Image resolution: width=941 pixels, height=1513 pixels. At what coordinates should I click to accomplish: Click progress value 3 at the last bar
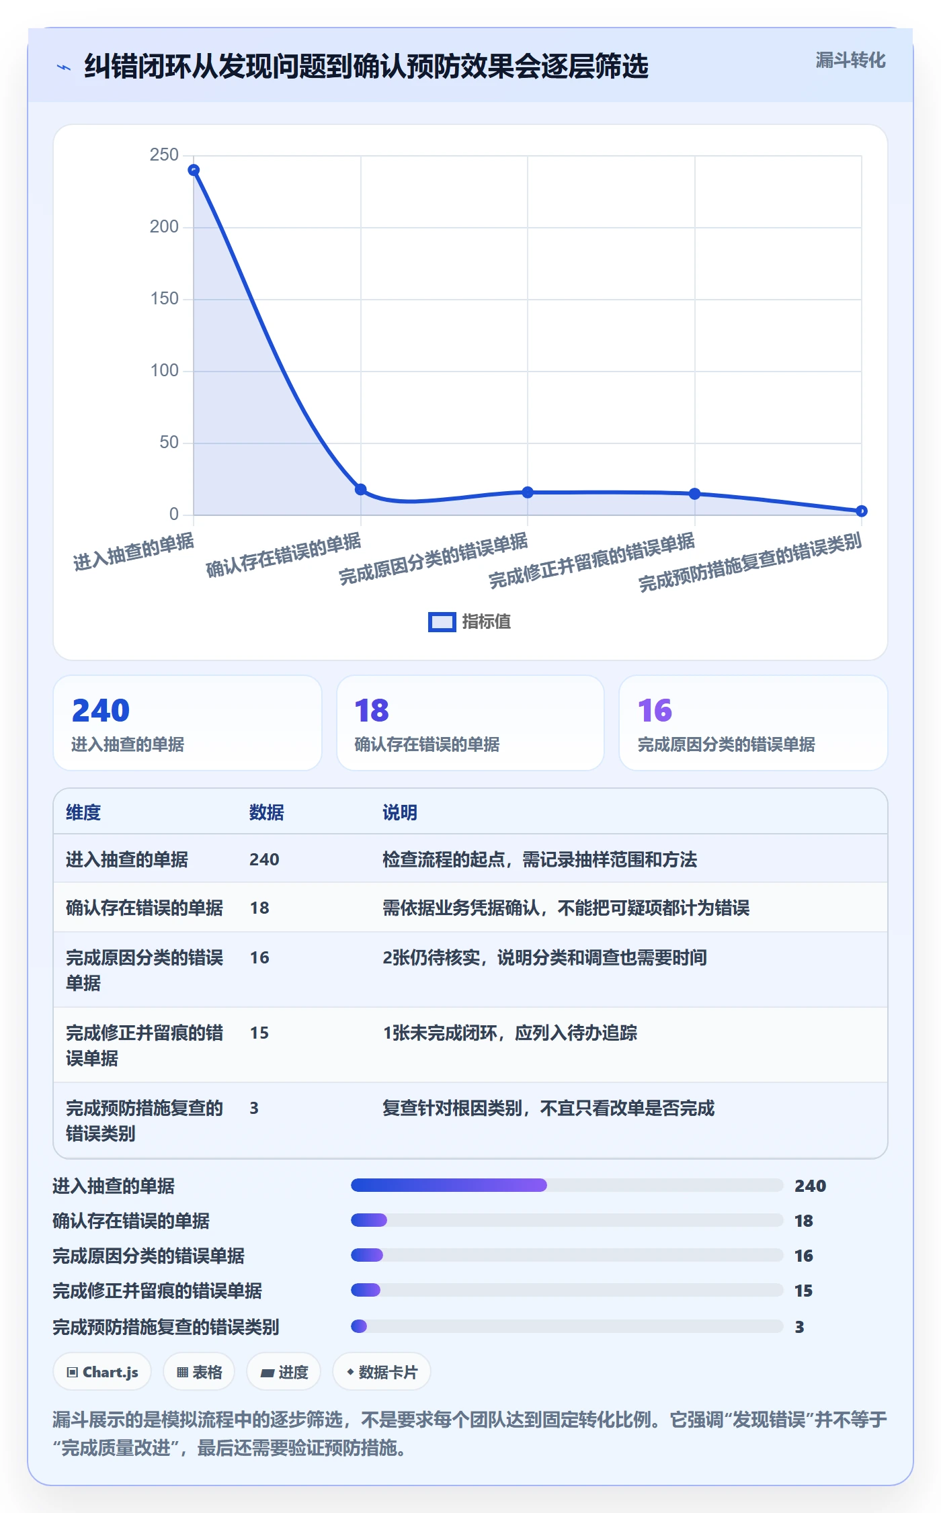(x=799, y=1327)
